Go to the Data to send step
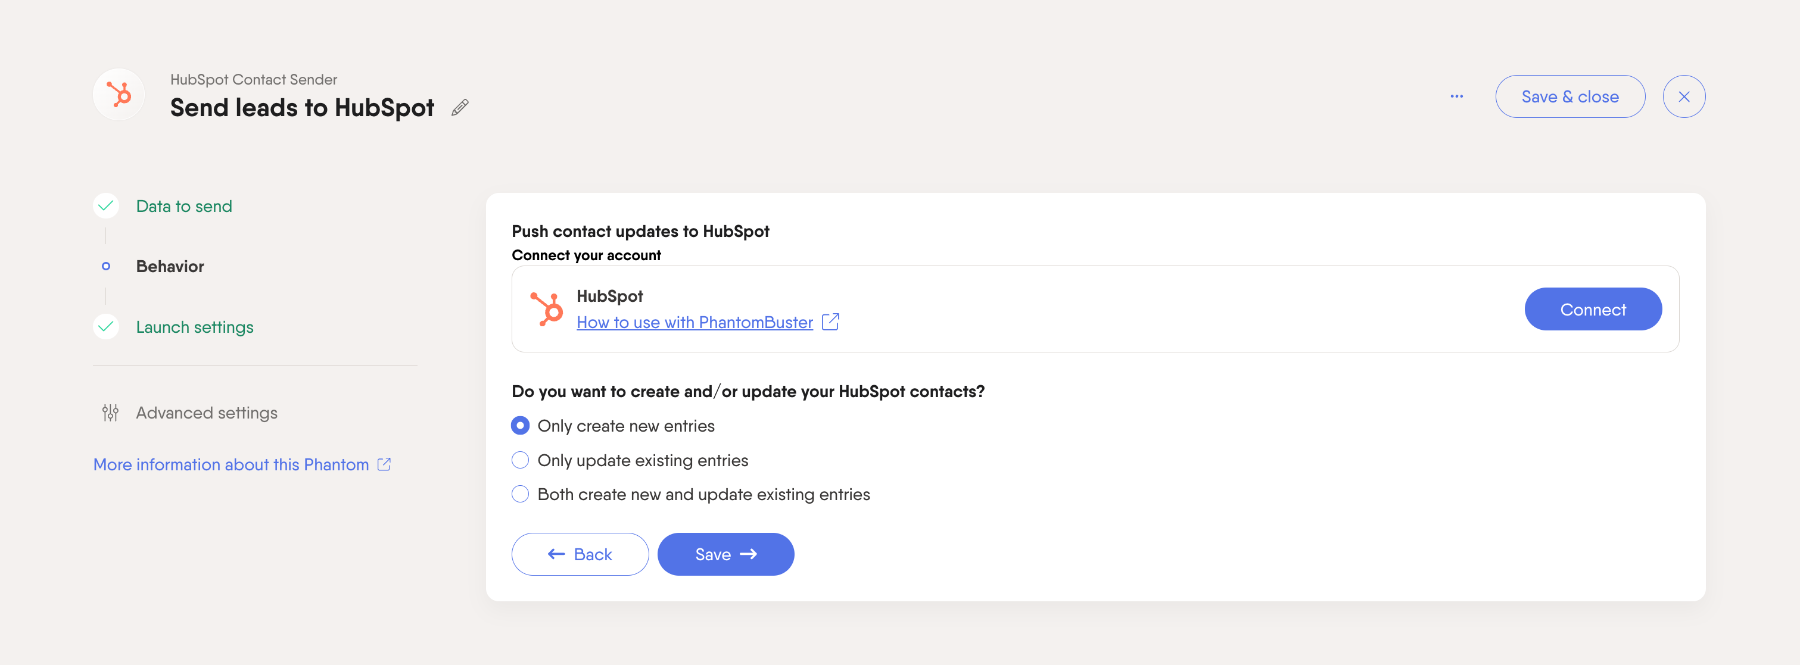Image resolution: width=1800 pixels, height=665 pixels. click(184, 206)
